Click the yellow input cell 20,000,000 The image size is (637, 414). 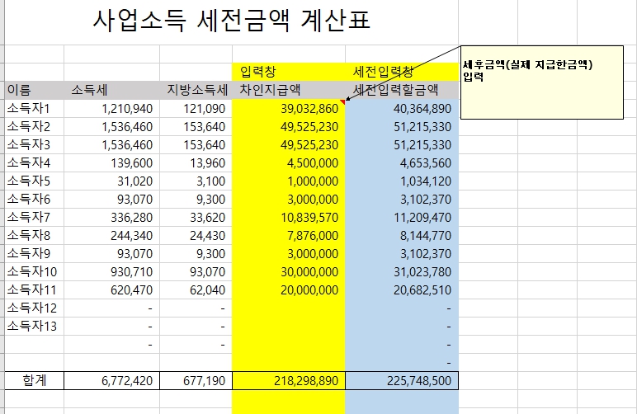(289, 289)
